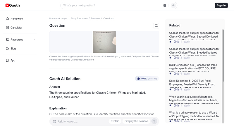Attach image in follow-up box
The image size is (234, 131).
pos(54,121)
